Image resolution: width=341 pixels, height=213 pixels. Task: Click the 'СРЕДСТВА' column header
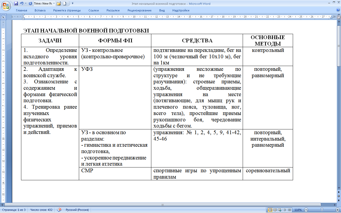click(197, 40)
